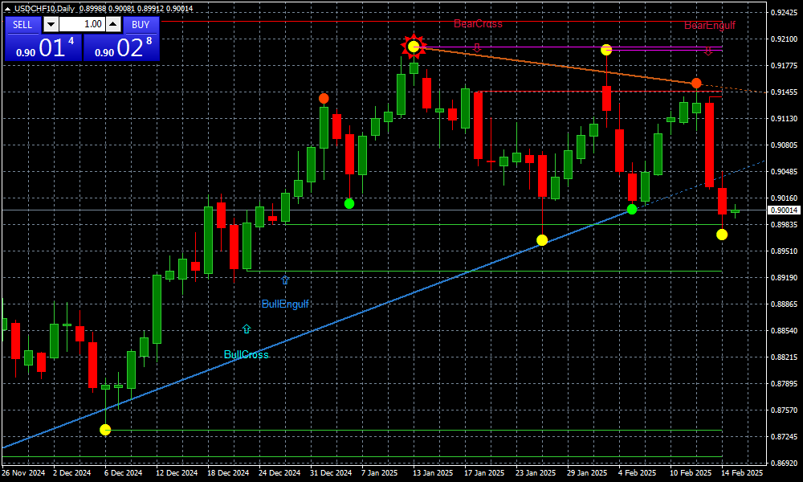Click the green dot on early February low

point(632,209)
